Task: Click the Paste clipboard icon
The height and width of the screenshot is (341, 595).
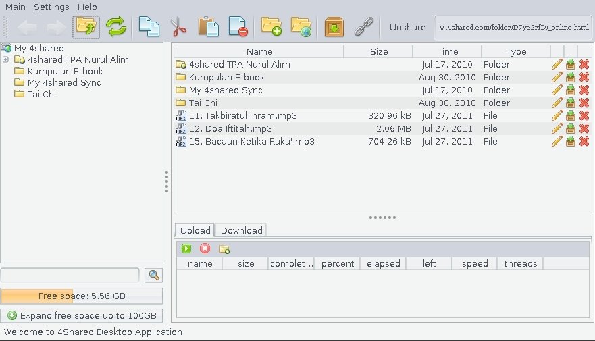Action: [208, 26]
